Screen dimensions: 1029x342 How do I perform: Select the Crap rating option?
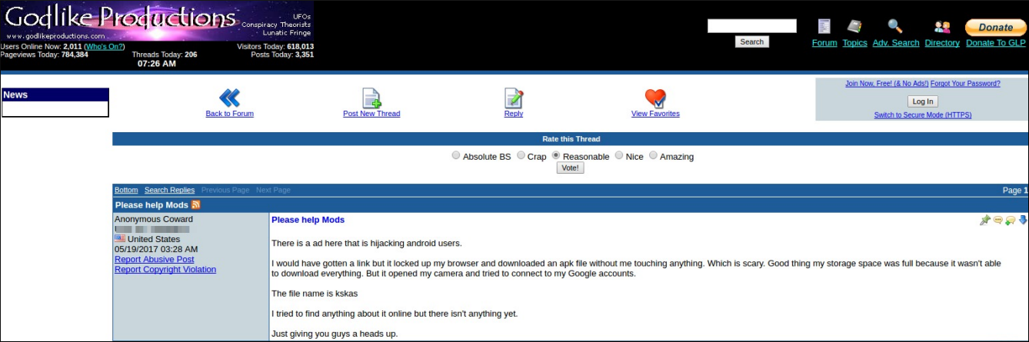point(521,155)
